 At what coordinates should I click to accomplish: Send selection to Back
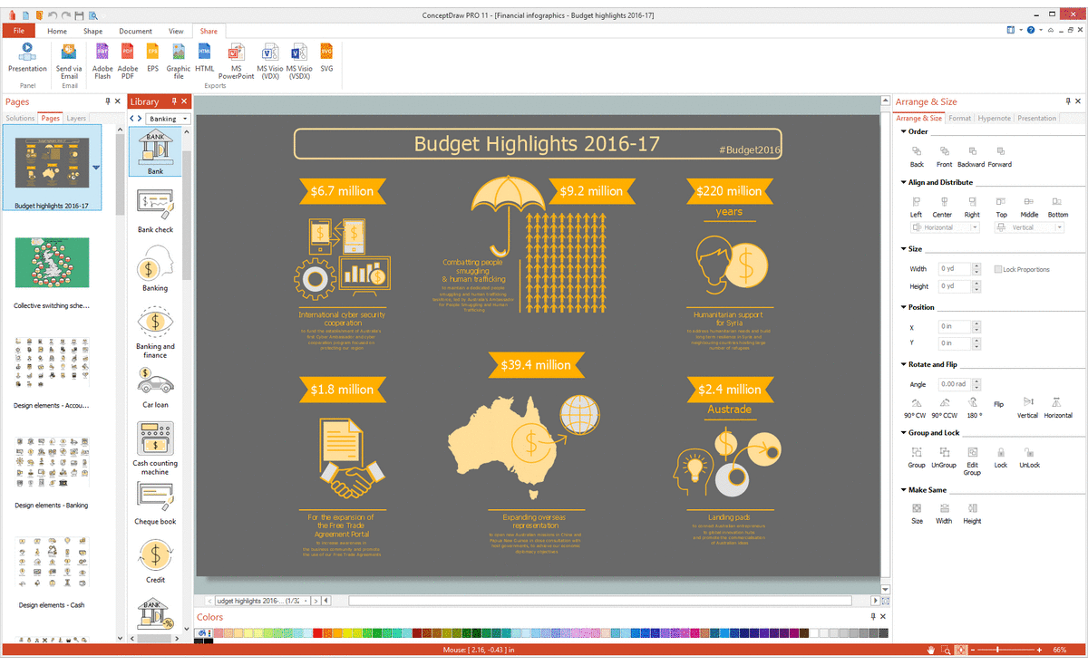[917, 157]
